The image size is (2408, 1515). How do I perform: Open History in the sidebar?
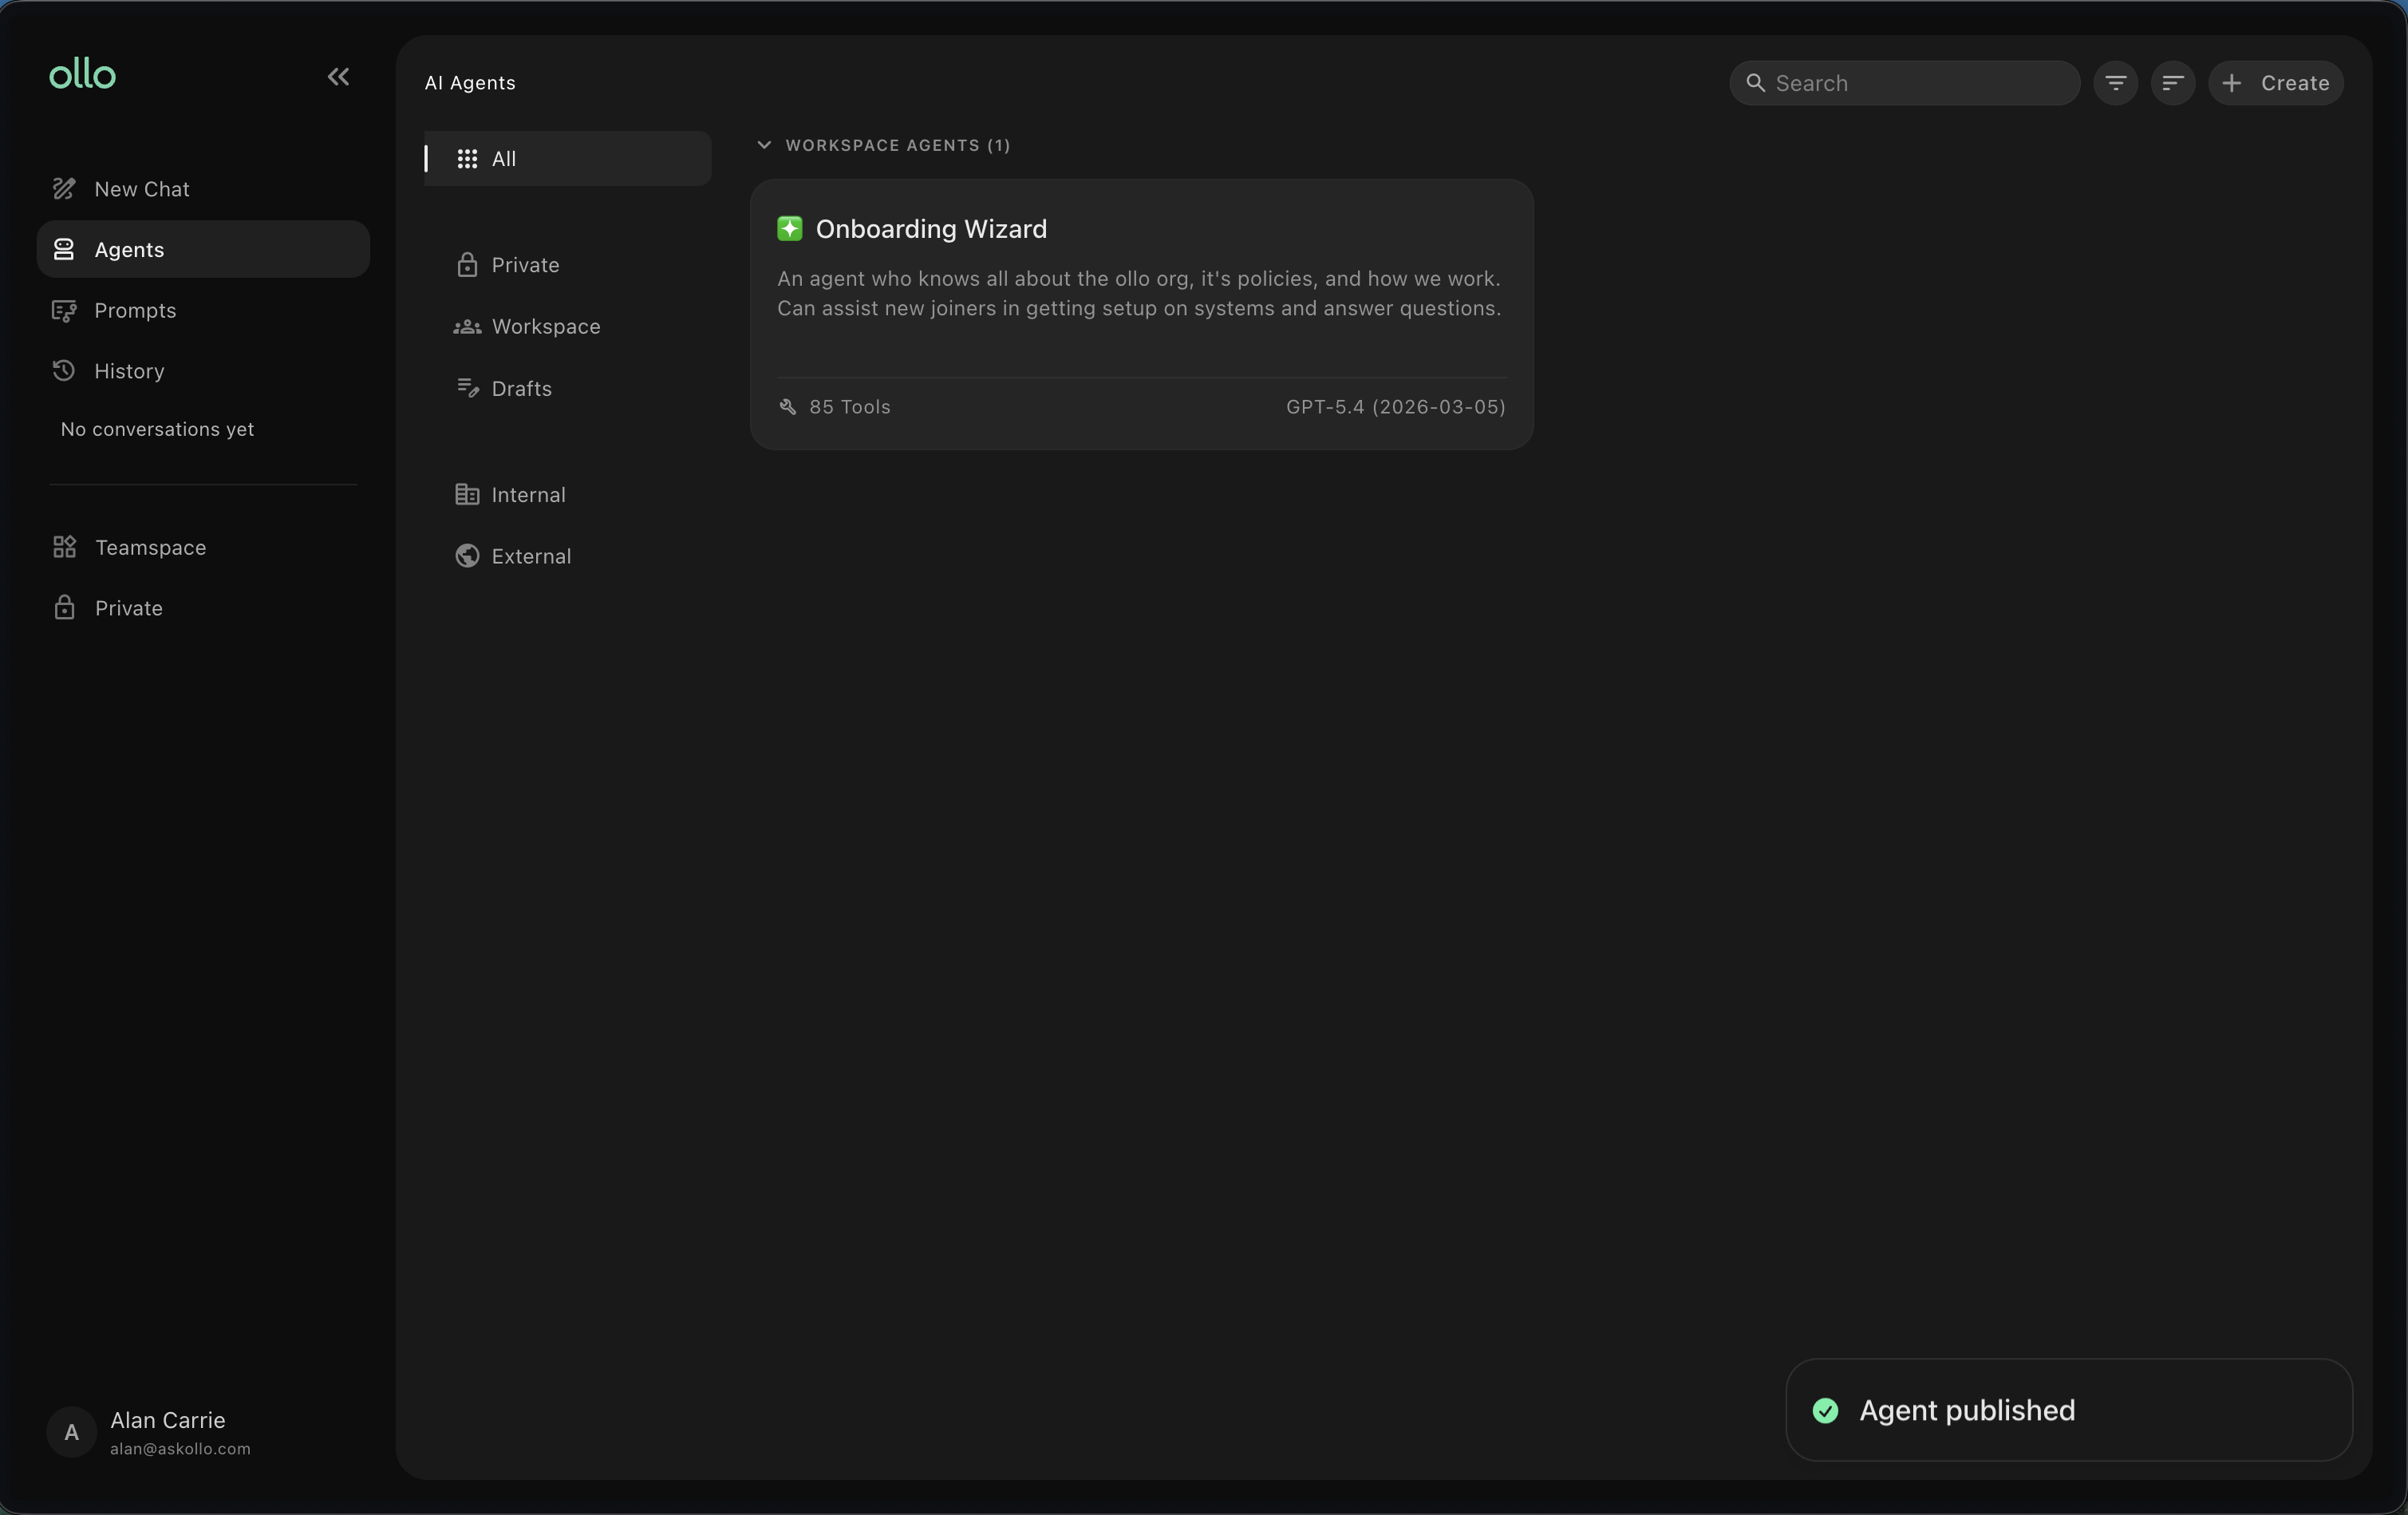pos(203,371)
